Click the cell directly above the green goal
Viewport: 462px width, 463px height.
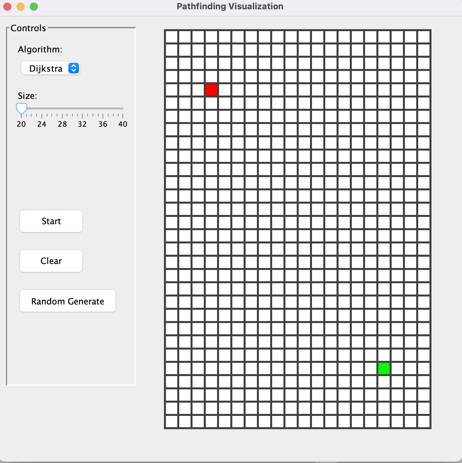pyautogui.click(x=384, y=355)
